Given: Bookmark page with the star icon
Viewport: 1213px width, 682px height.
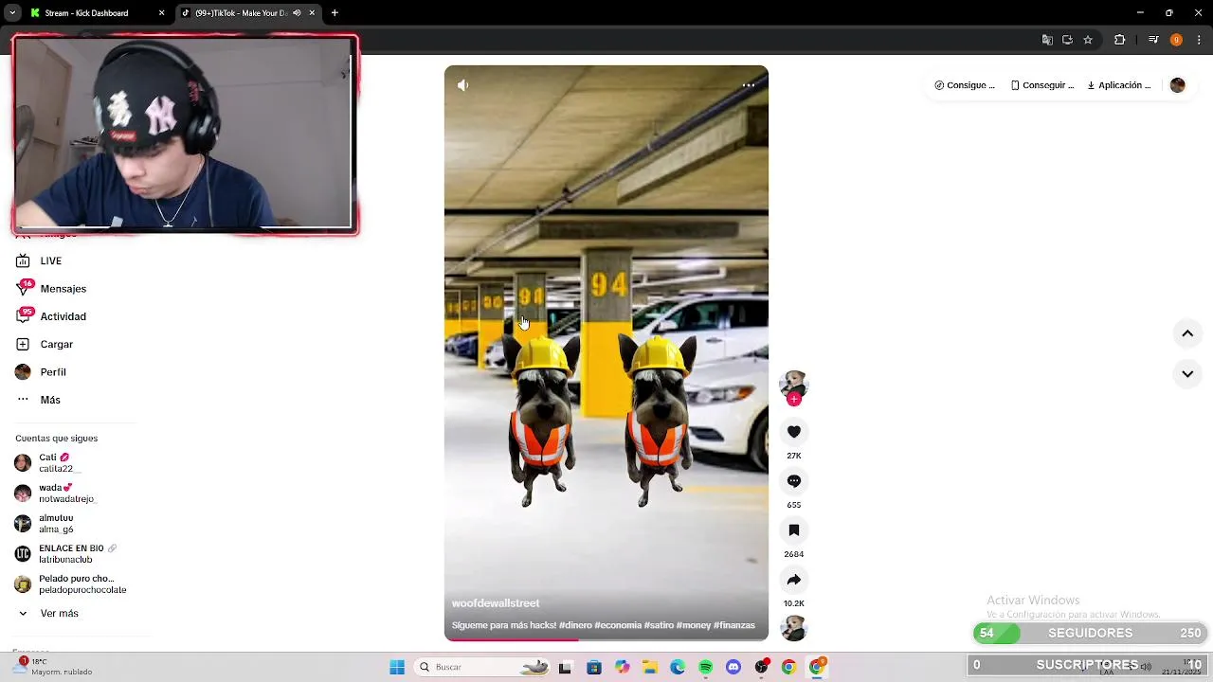Looking at the screenshot, I should click(x=1088, y=40).
